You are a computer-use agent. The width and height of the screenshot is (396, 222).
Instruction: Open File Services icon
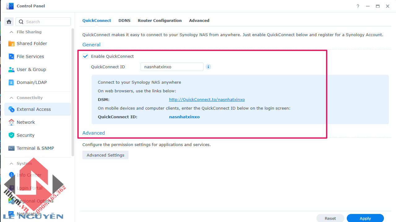tap(11, 57)
